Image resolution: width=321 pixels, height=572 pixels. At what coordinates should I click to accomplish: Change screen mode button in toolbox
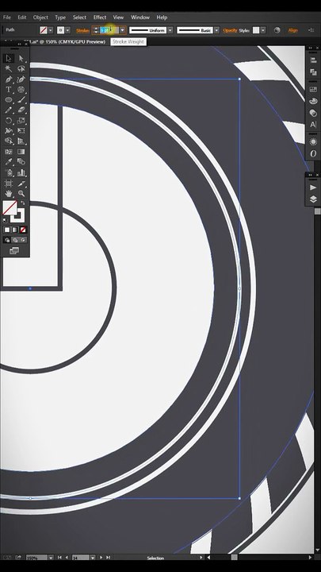point(13,250)
